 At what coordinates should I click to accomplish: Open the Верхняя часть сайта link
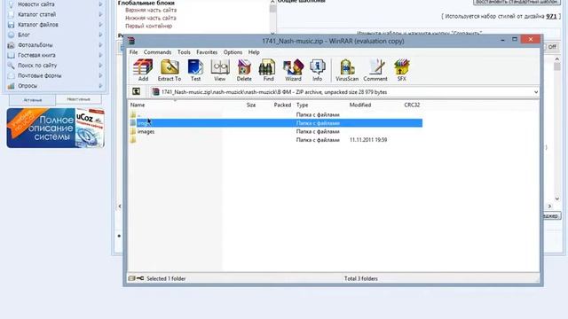click(151, 10)
